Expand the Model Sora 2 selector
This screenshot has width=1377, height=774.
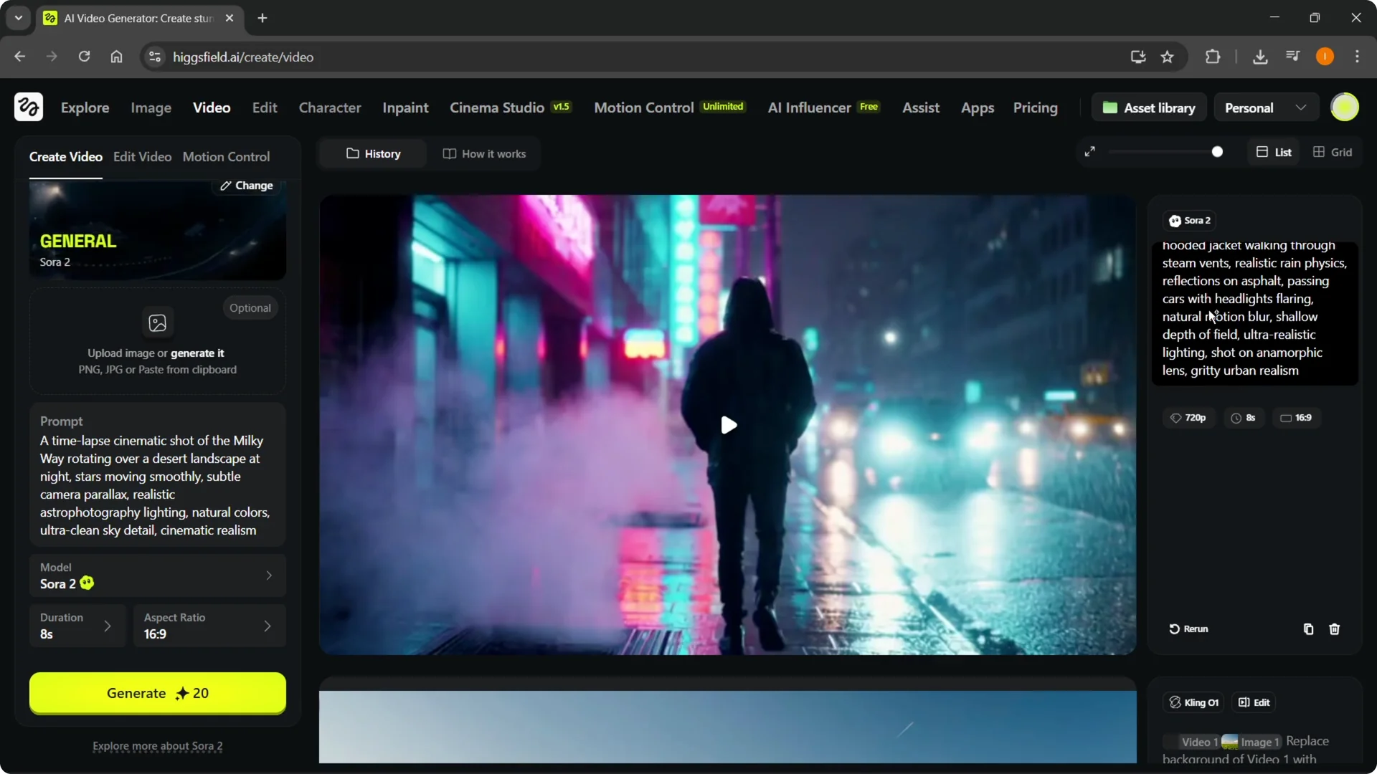click(x=158, y=575)
